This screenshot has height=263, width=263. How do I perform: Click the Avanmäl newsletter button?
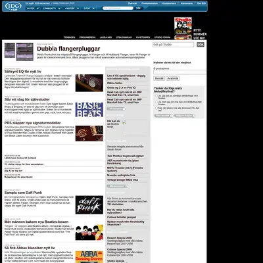pos(172,78)
